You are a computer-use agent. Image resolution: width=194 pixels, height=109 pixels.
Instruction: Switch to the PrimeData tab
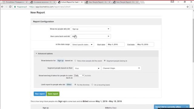pos(15,2)
